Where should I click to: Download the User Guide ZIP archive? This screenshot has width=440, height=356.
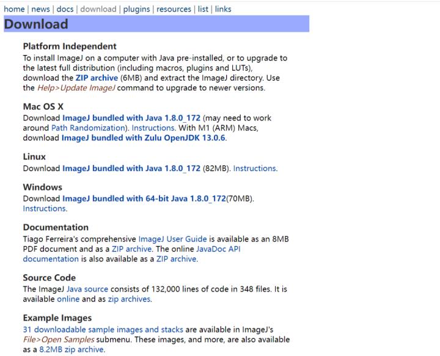coord(131,249)
